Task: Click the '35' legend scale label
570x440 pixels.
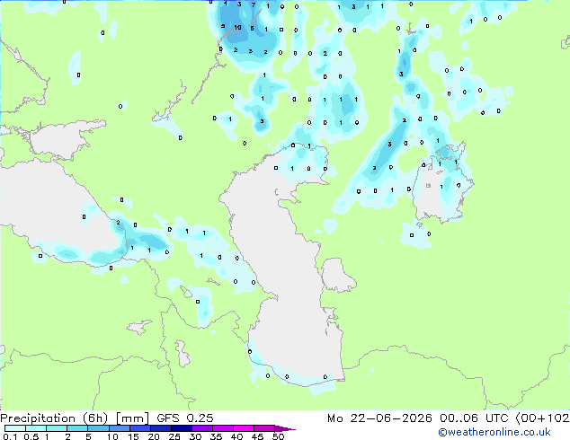Action: point(216,436)
